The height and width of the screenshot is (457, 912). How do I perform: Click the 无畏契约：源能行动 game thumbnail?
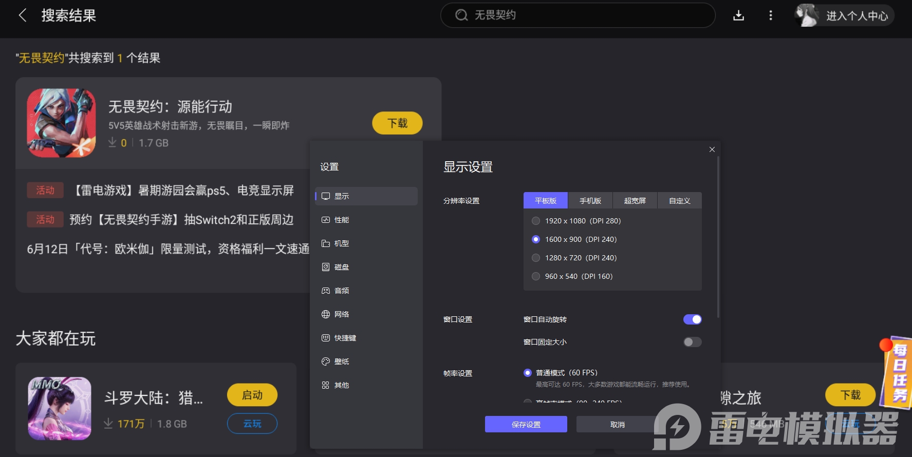(61, 123)
